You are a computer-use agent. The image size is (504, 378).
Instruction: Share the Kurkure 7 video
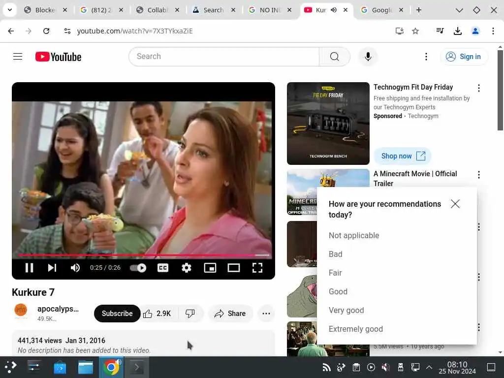[230, 314]
